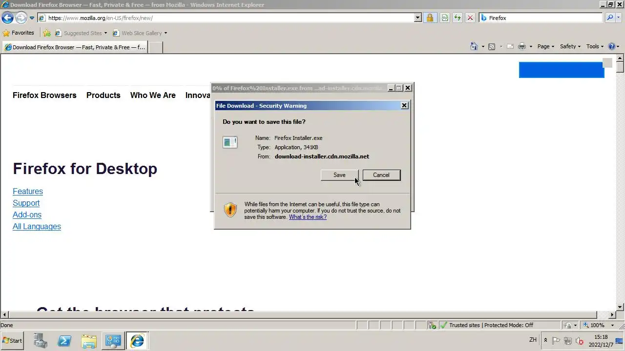Click the magnifier Search icon
The image size is (625, 351).
pyautogui.click(x=610, y=18)
